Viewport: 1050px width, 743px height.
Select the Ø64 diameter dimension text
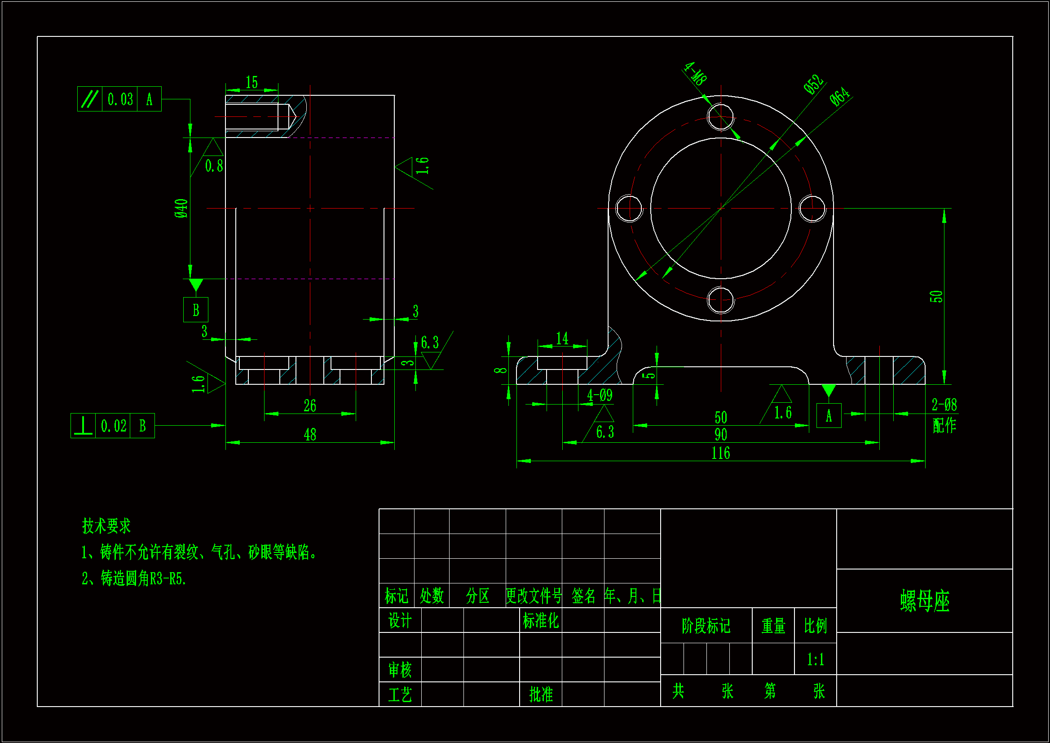point(840,97)
